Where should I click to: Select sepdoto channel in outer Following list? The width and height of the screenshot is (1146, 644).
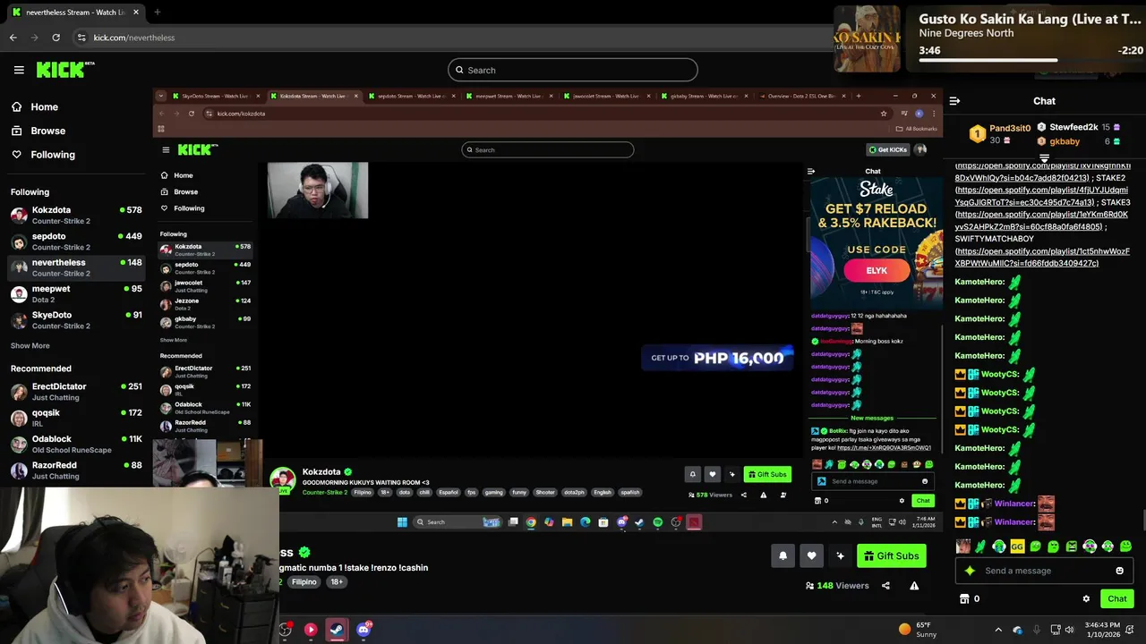(x=76, y=241)
